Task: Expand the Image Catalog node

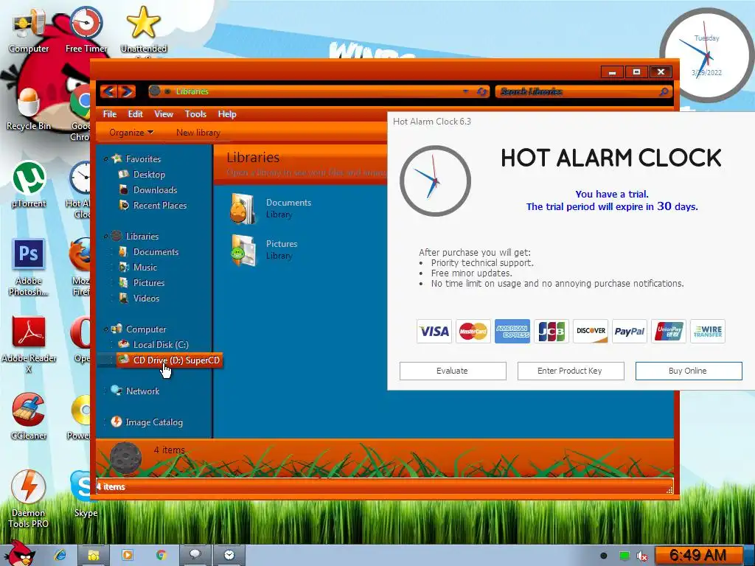Action: (x=106, y=422)
